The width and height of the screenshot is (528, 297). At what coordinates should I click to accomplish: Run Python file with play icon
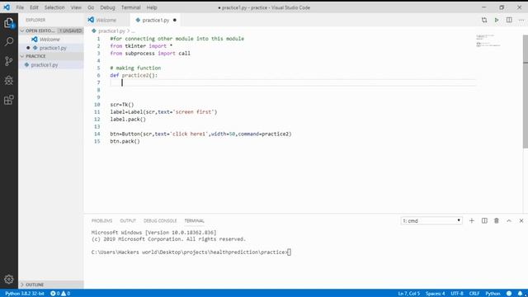497,20
